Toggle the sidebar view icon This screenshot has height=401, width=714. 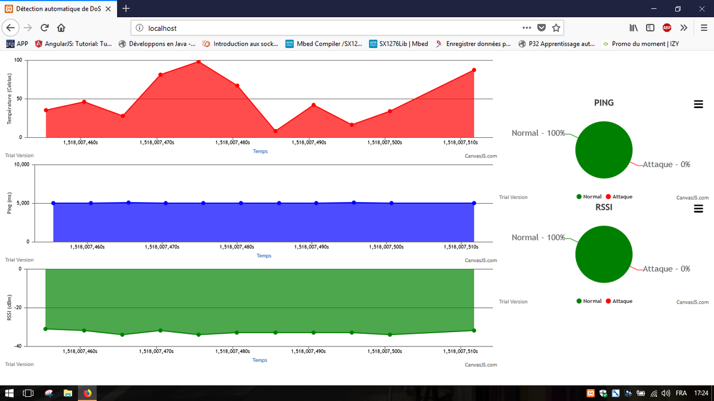(650, 27)
